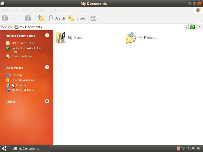Toggle the Folders pane
Screen dimensions: 203x152
[77, 18]
